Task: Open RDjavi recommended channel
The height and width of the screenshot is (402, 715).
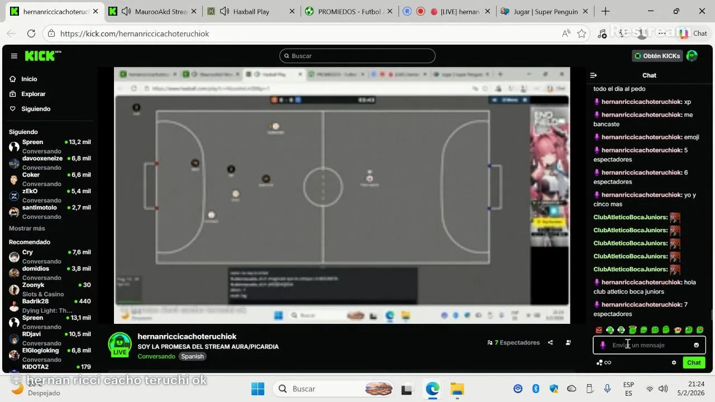Action: 50,338
